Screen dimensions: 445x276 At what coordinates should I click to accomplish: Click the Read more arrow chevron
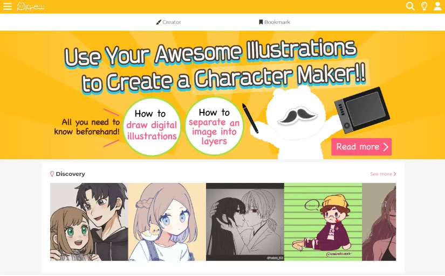386,147
